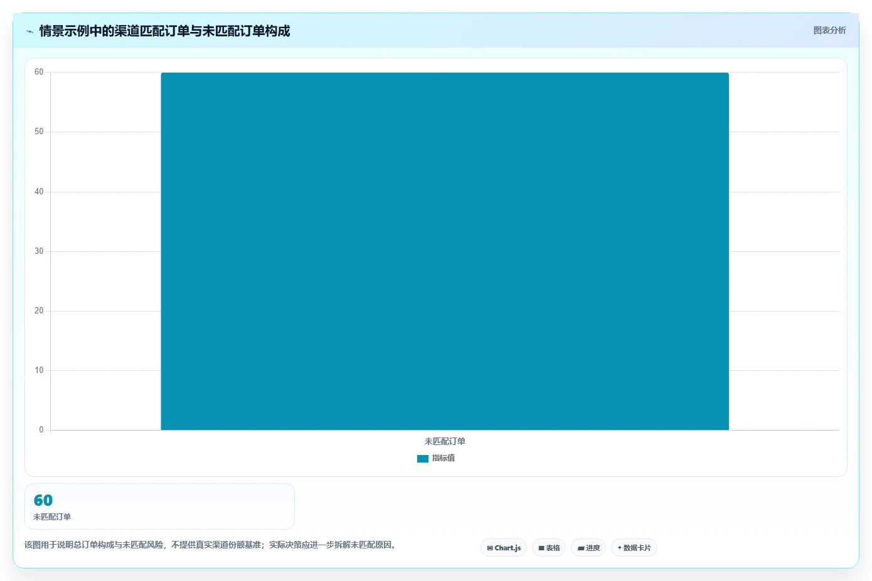The height and width of the screenshot is (581, 872).
Task: Select the 进度 tag pill
Action: (588, 548)
